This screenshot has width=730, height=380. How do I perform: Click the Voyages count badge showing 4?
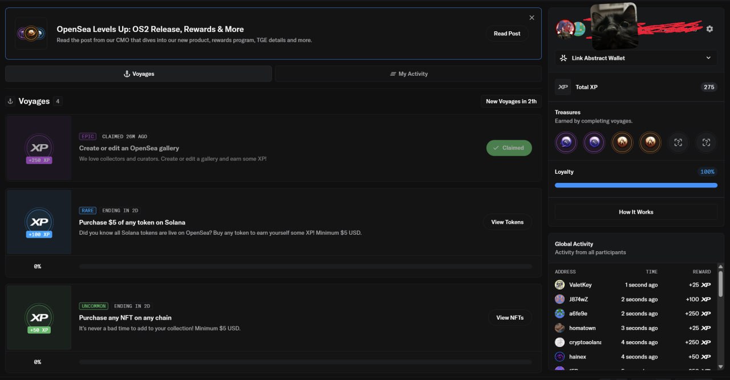58,101
